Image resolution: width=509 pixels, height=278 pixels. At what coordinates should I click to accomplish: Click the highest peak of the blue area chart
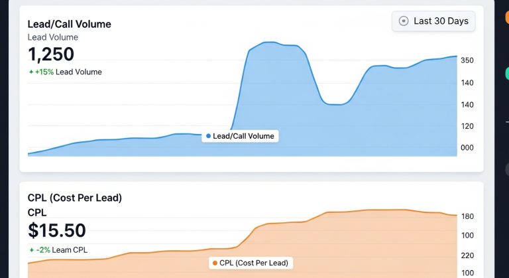(x=268, y=43)
